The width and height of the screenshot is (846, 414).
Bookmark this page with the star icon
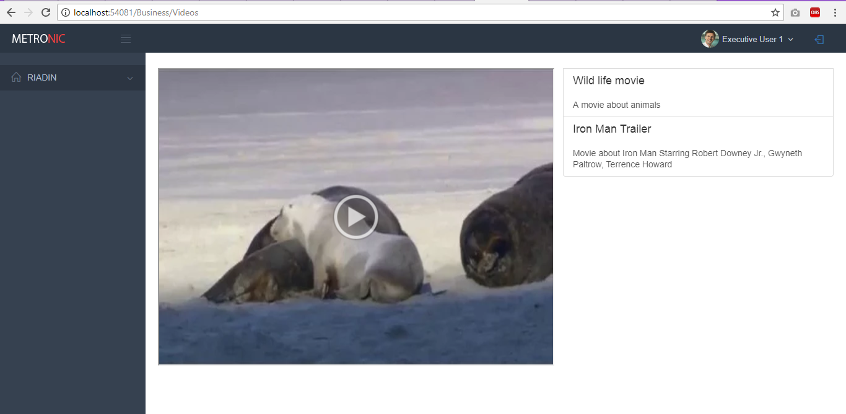click(x=775, y=12)
